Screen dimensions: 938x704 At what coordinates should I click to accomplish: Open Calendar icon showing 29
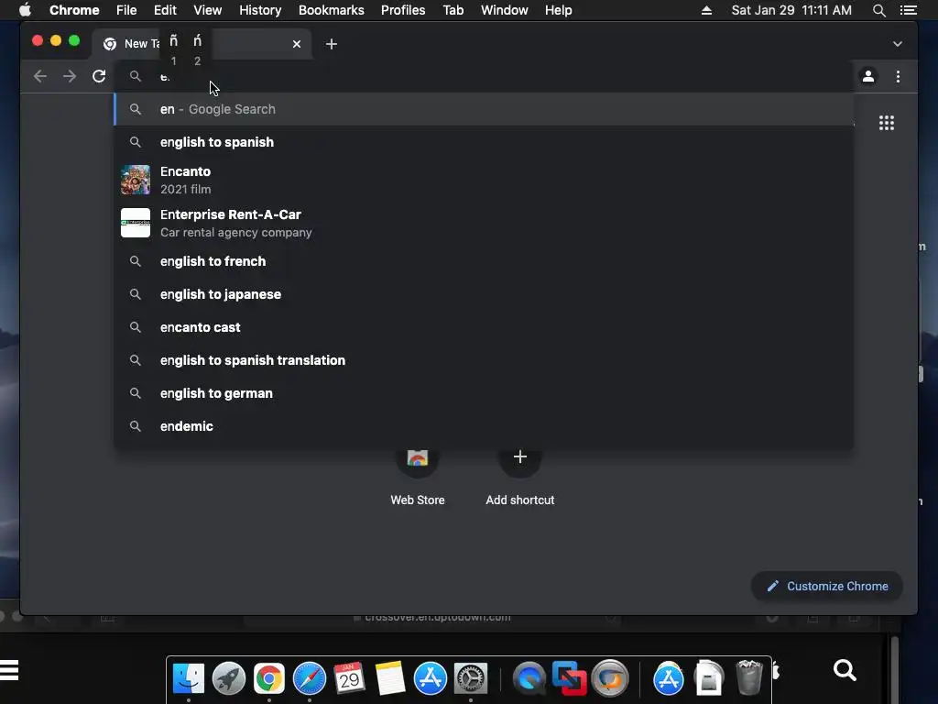coord(349,678)
